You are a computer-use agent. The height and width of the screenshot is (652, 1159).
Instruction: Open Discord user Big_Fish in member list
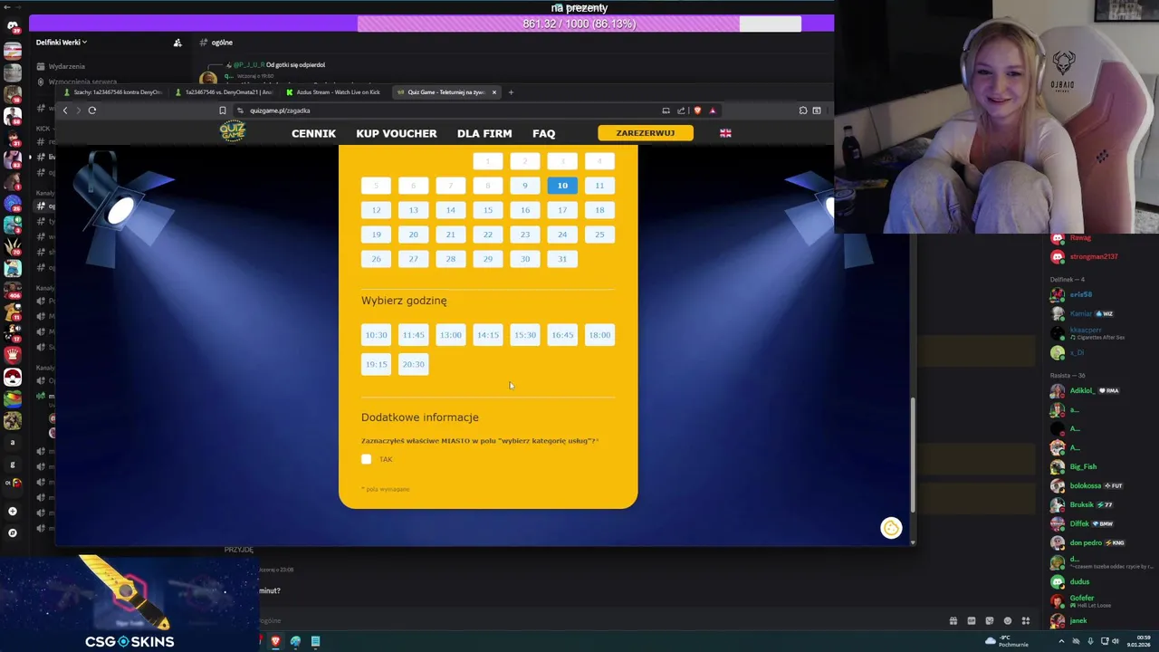pyautogui.click(x=1083, y=466)
